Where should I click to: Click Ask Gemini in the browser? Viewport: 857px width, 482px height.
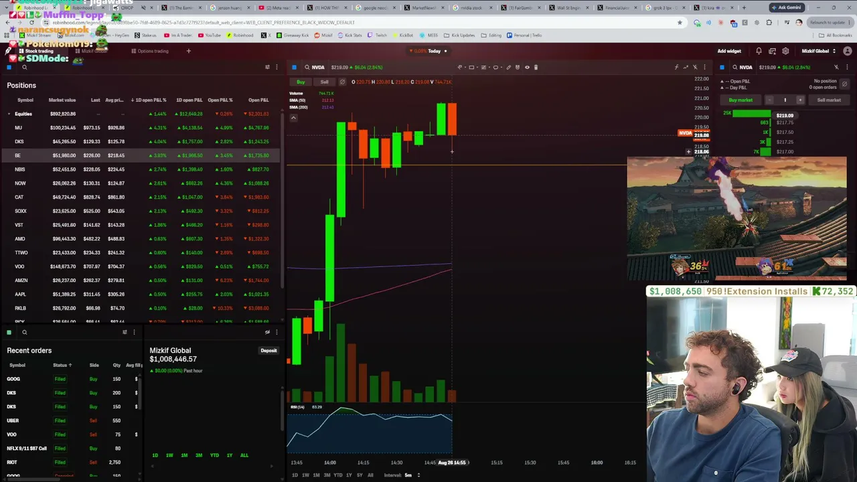[786, 7]
